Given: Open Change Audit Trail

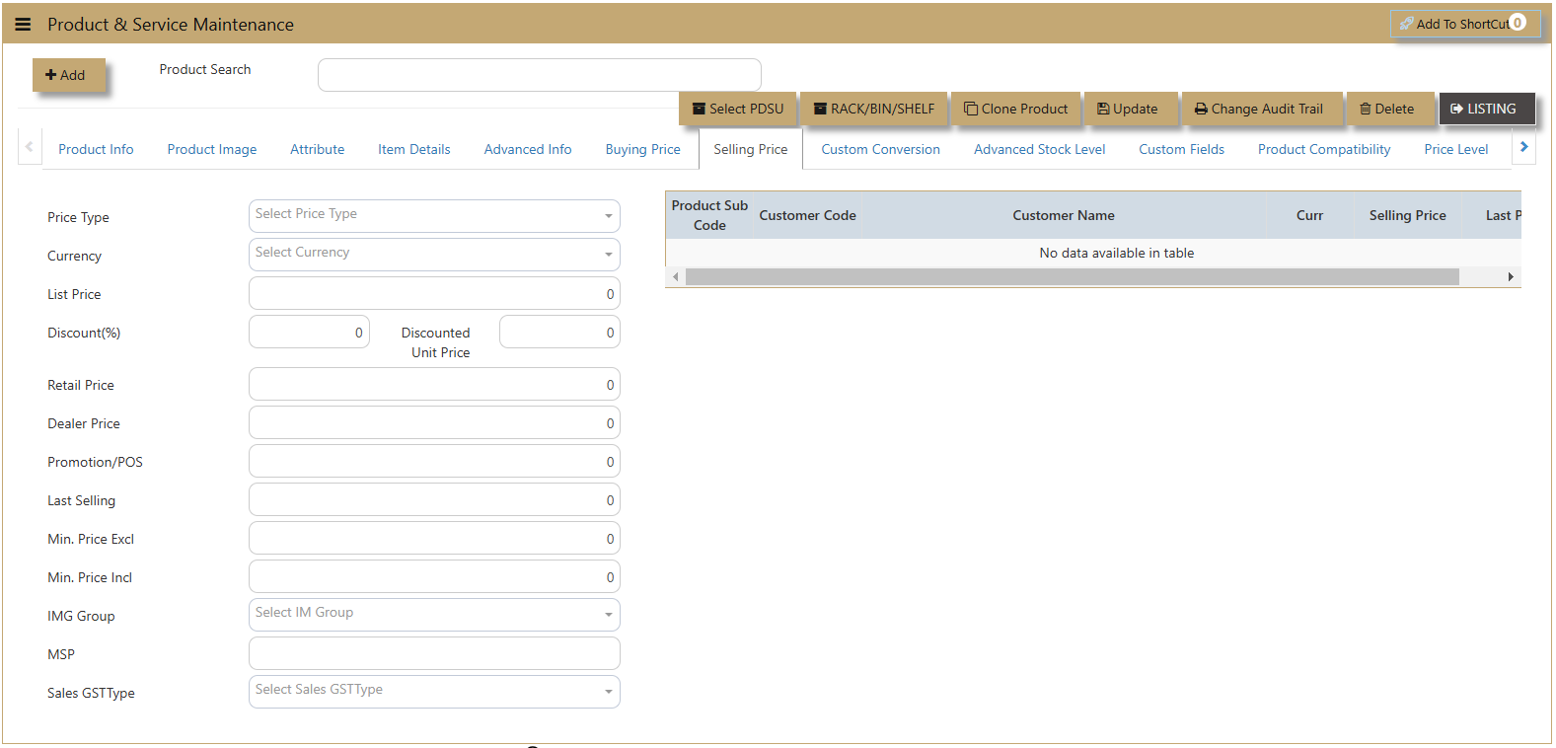Looking at the screenshot, I should 1262,109.
